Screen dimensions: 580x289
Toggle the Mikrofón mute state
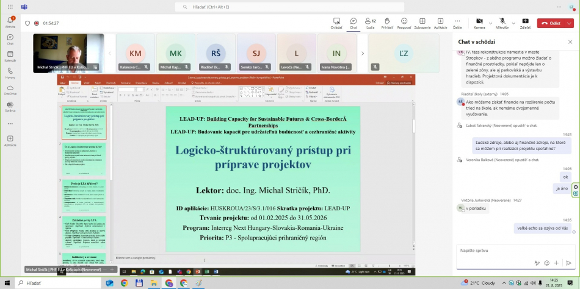click(x=501, y=22)
